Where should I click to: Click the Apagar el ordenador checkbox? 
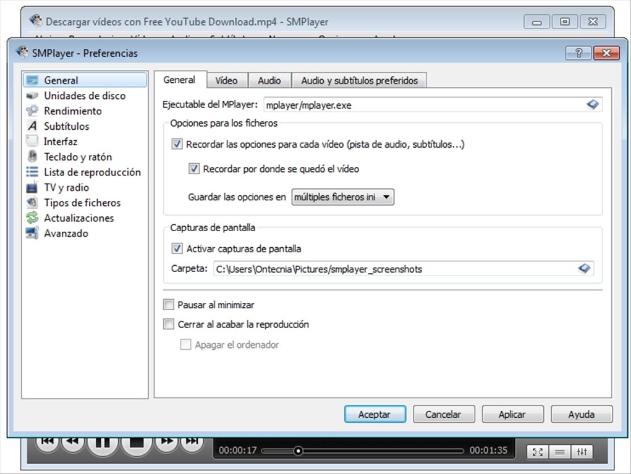185,344
